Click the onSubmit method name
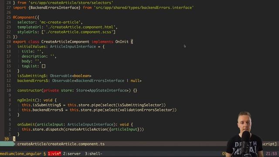Screen dimensions: 279x157 (x=26, y=124)
